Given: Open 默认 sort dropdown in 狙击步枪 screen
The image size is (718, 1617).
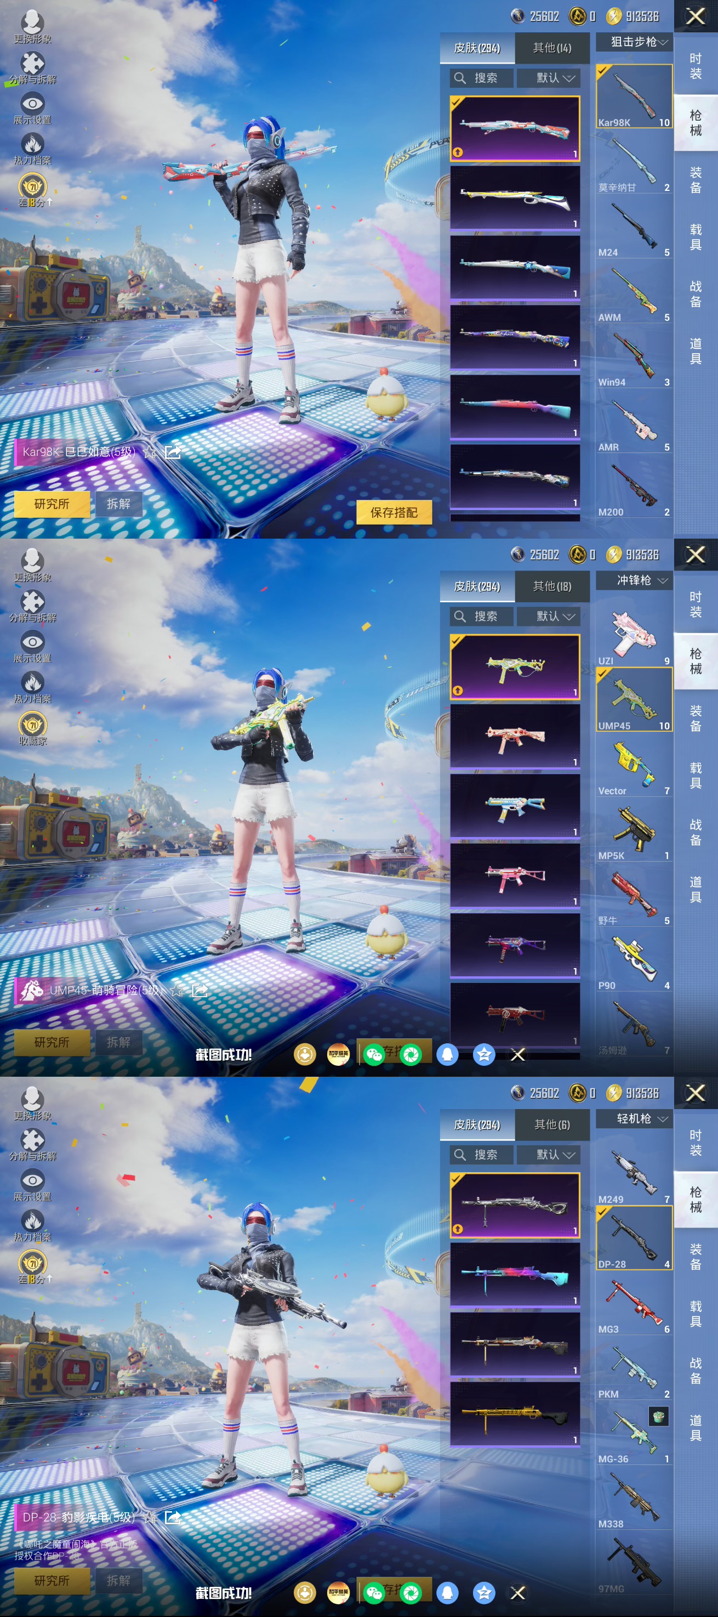Looking at the screenshot, I should click(x=549, y=78).
